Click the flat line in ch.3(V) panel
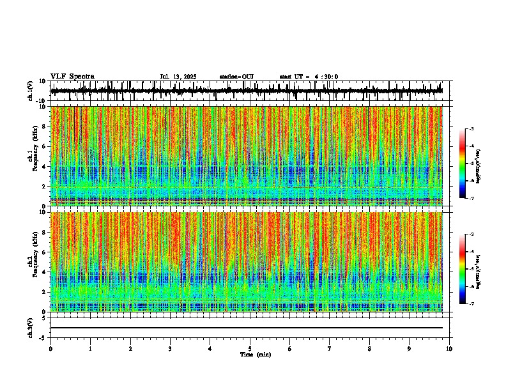The height and width of the screenshot is (391, 506). coord(246,328)
